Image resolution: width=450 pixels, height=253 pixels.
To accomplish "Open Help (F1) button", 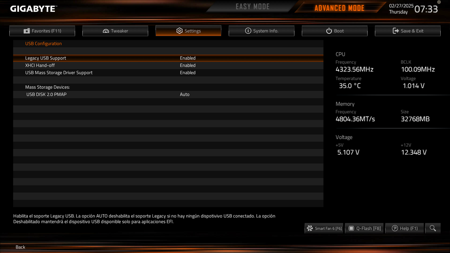I will click(405, 229).
